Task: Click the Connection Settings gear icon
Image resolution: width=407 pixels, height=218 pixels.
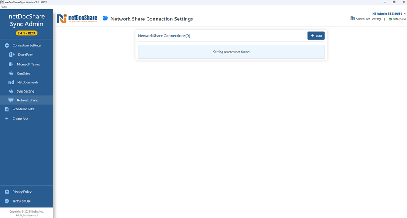Action: pyautogui.click(x=7, y=45)
